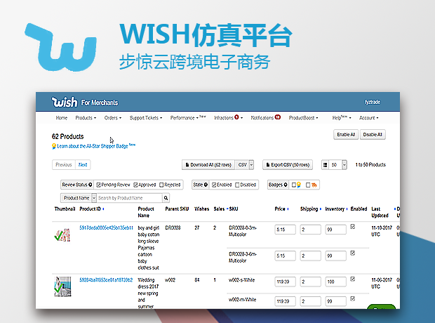Open the Help dropdown menu
The image size is (435, 323).
tap(342, 118)
